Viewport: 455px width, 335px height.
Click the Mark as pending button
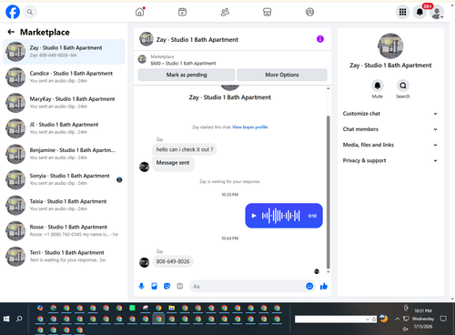[187, 75]
